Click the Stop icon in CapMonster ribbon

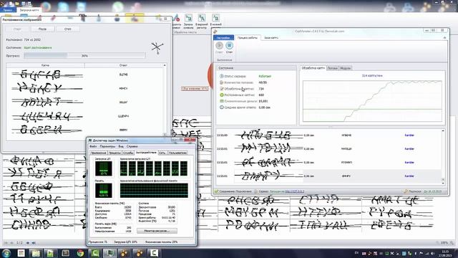click(229, 46)
